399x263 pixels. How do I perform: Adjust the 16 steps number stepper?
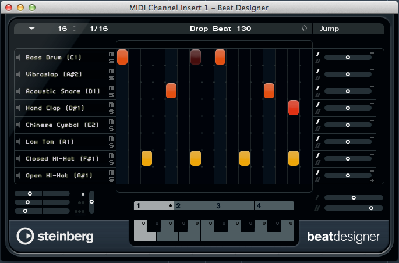point(75,29)
